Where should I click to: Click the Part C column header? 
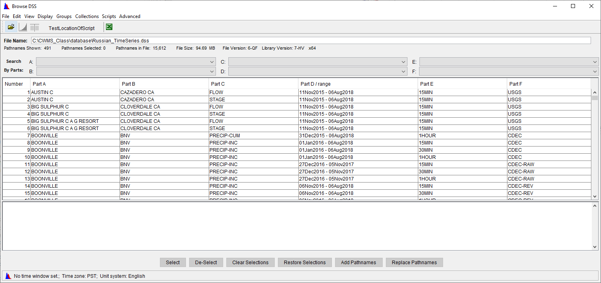(x=253, y=84)
